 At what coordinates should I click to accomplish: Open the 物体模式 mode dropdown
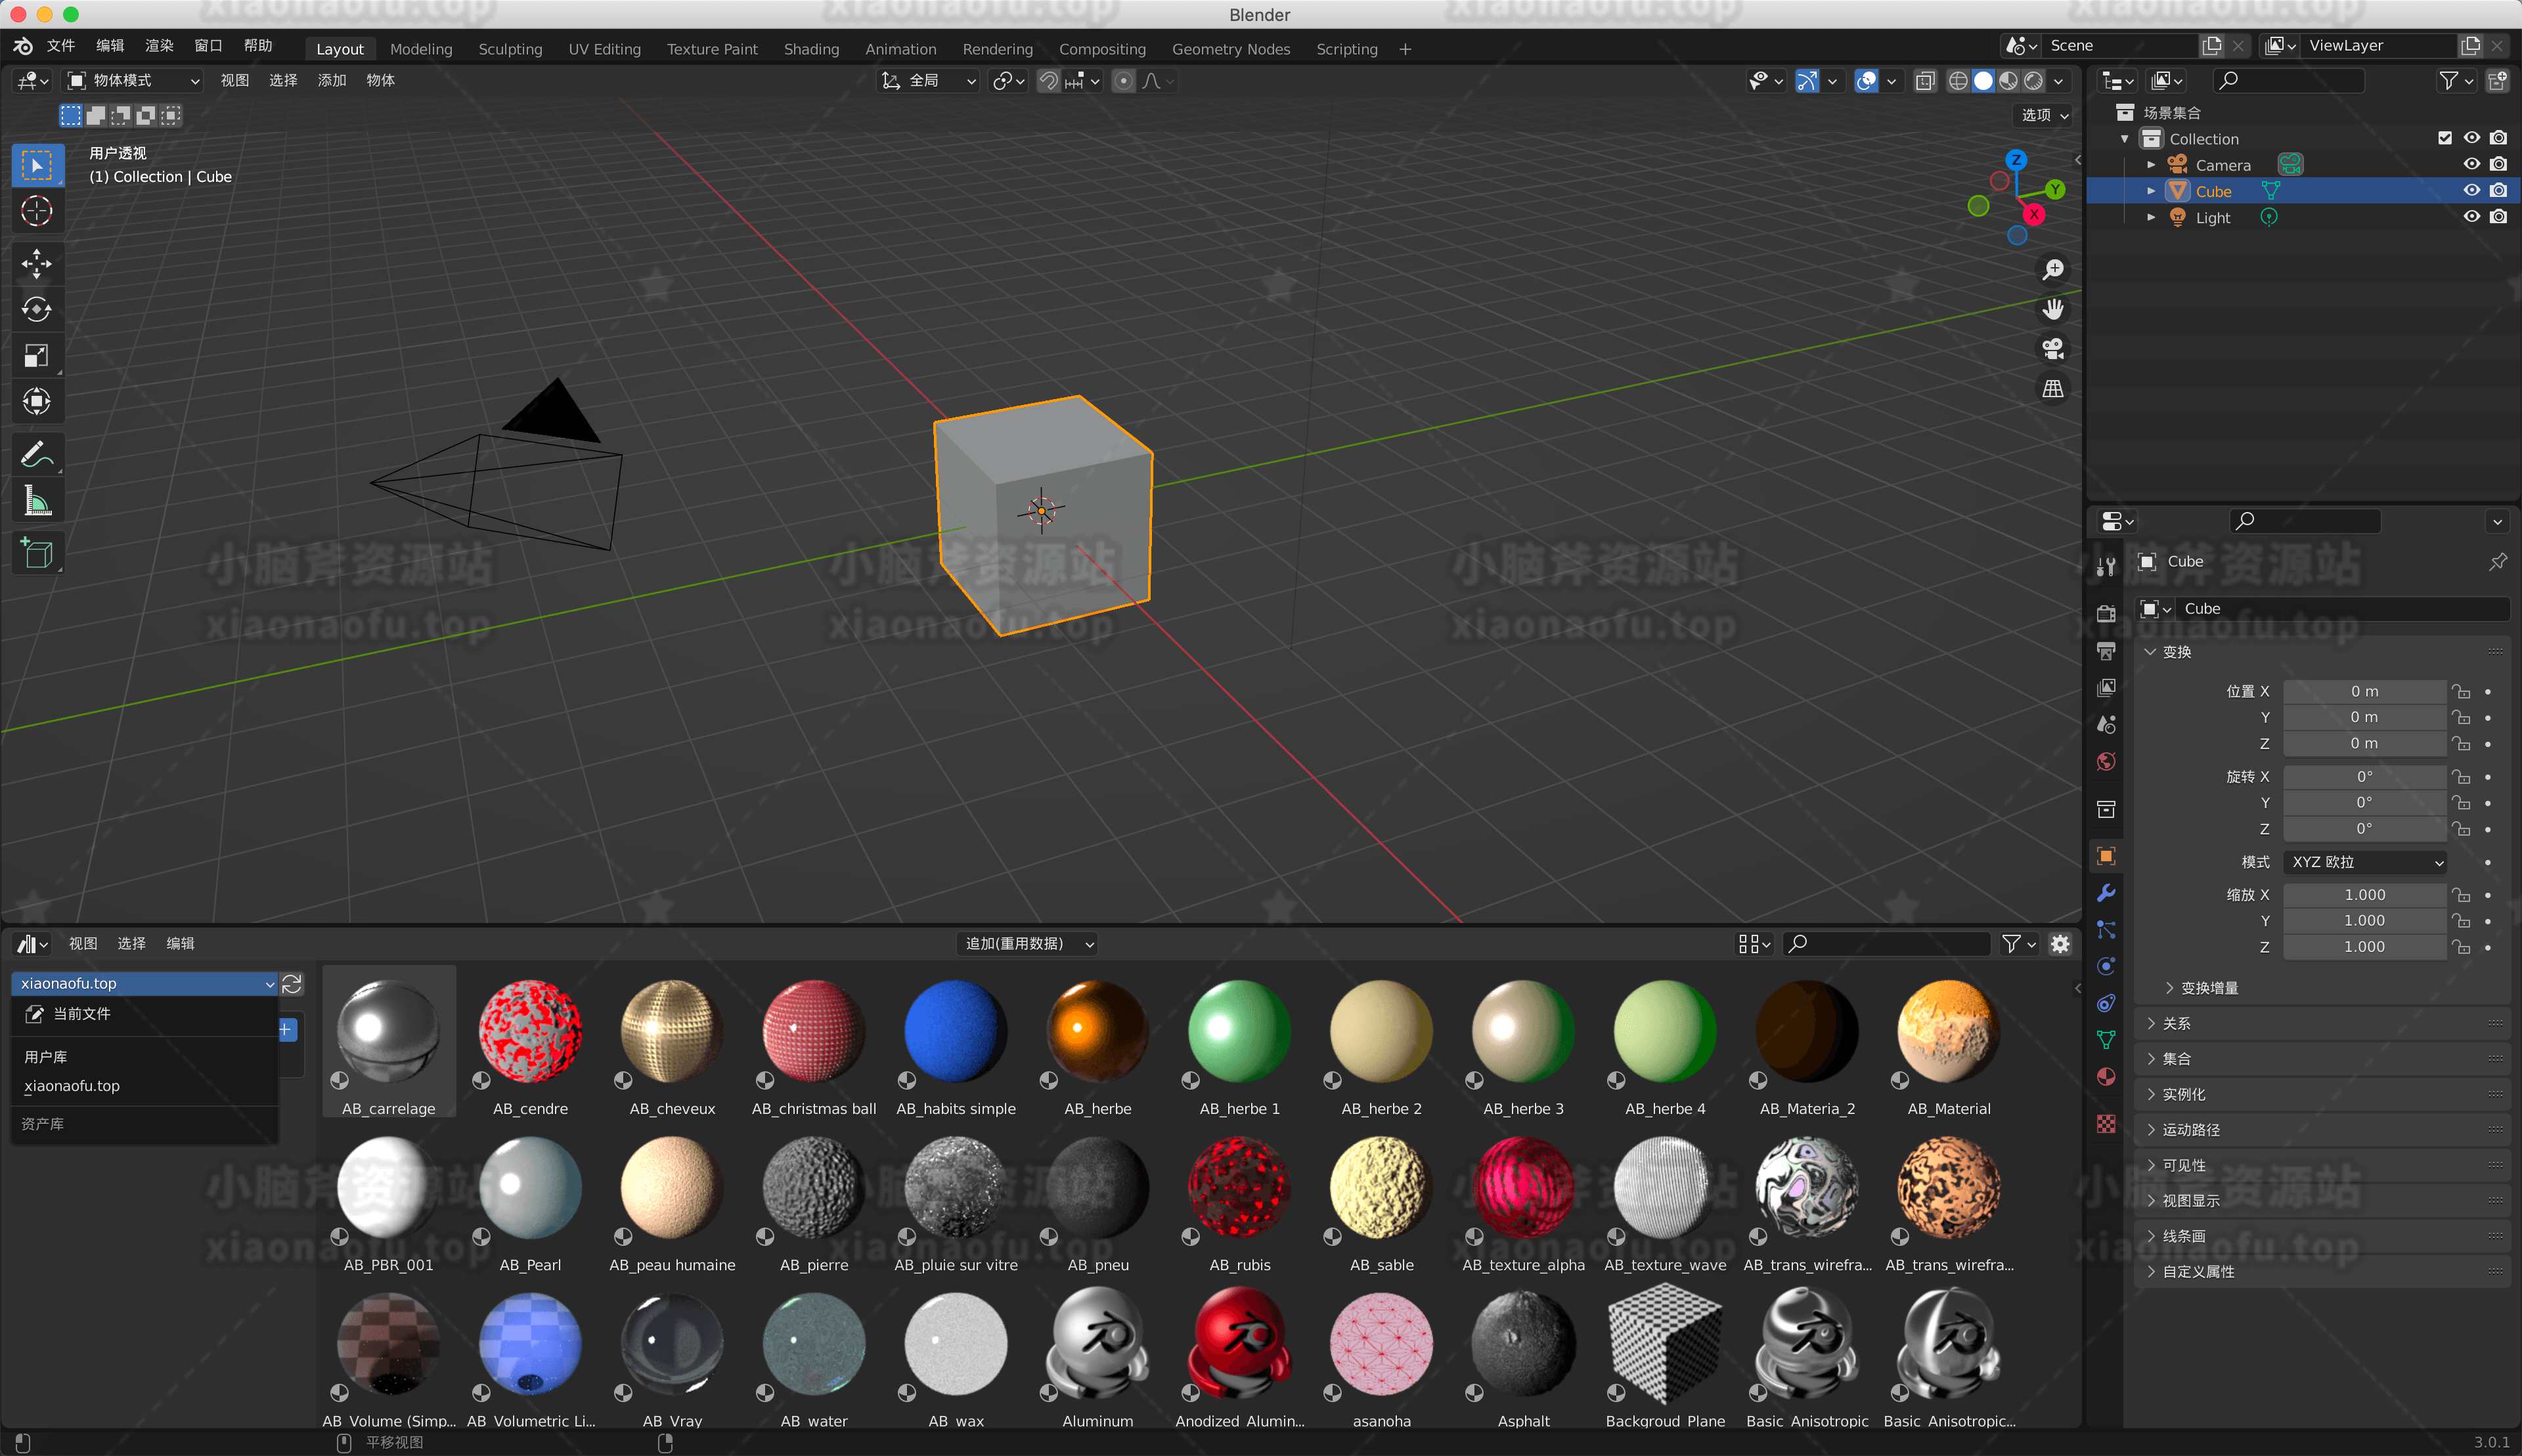tap(133, 81)
